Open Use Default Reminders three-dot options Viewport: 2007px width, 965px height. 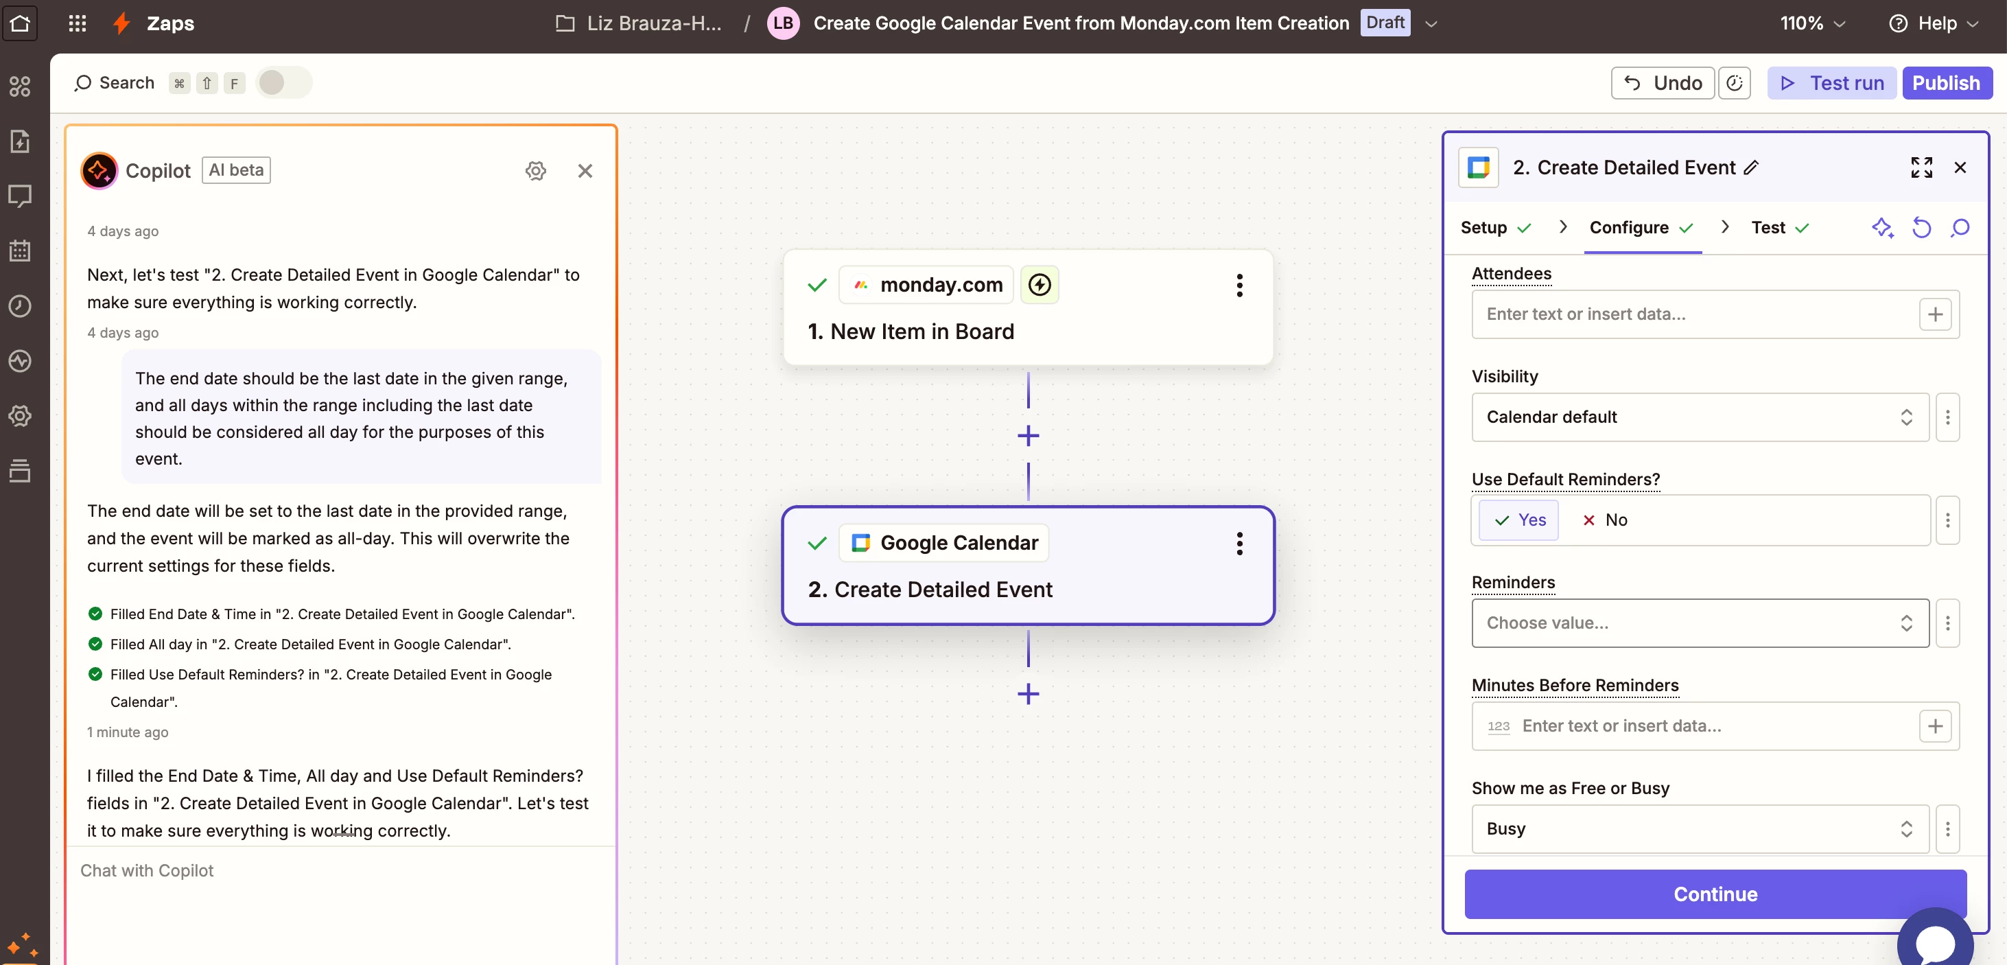tap(1947, 520)
